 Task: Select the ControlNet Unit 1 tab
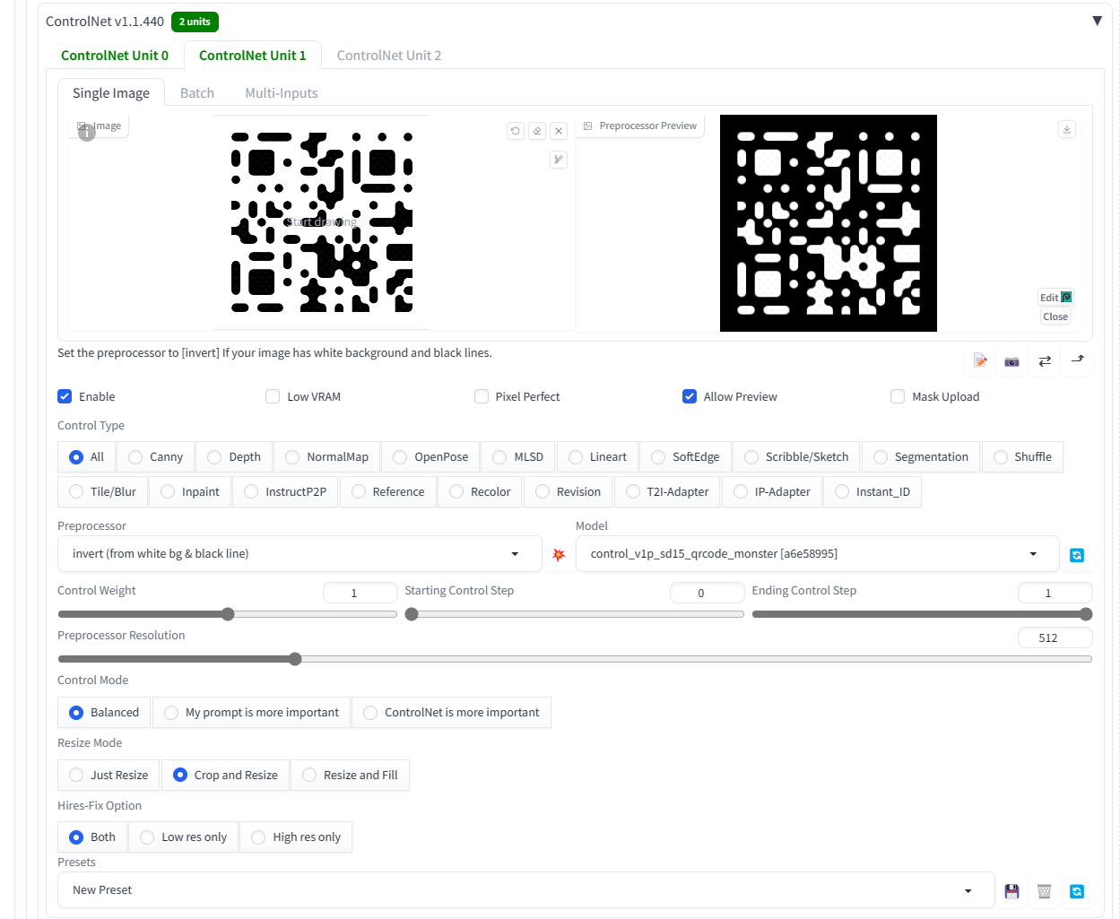pyautogui.click(x=253, y=56)
